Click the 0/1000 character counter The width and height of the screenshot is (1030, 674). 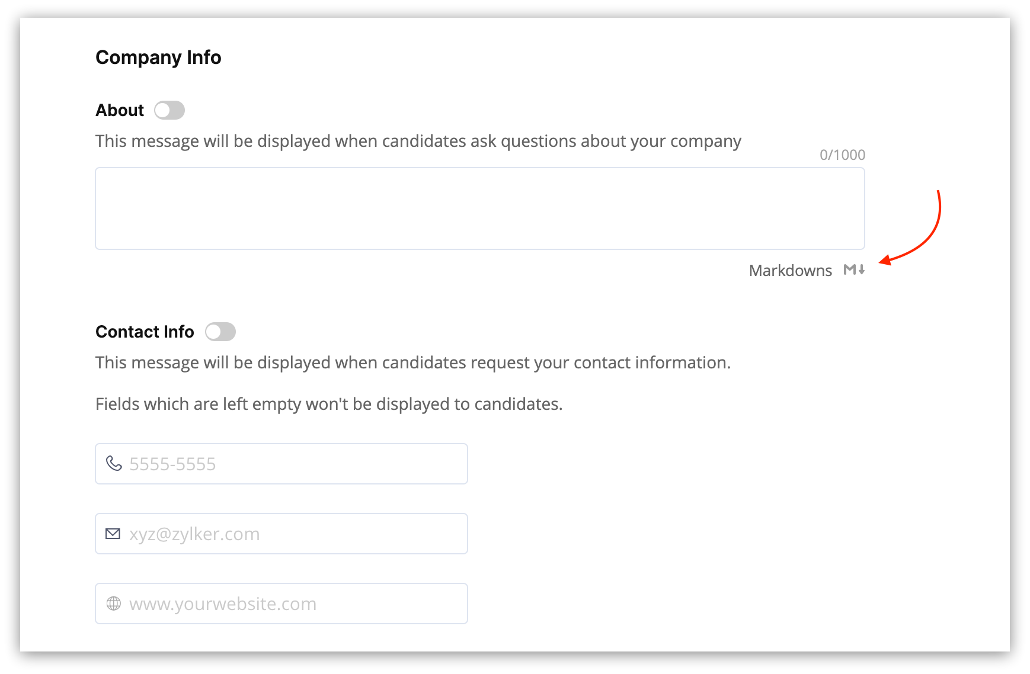click(x=842, y=155)
